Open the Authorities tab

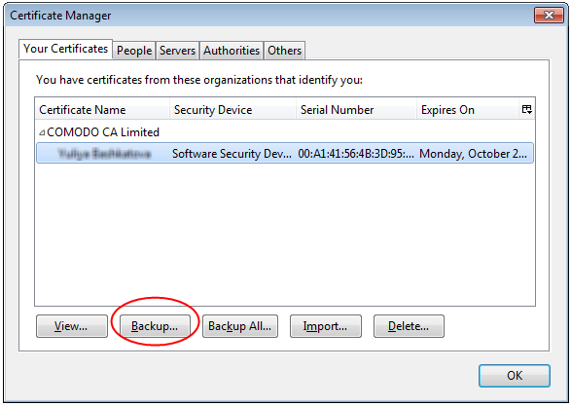tap(232, 51)
